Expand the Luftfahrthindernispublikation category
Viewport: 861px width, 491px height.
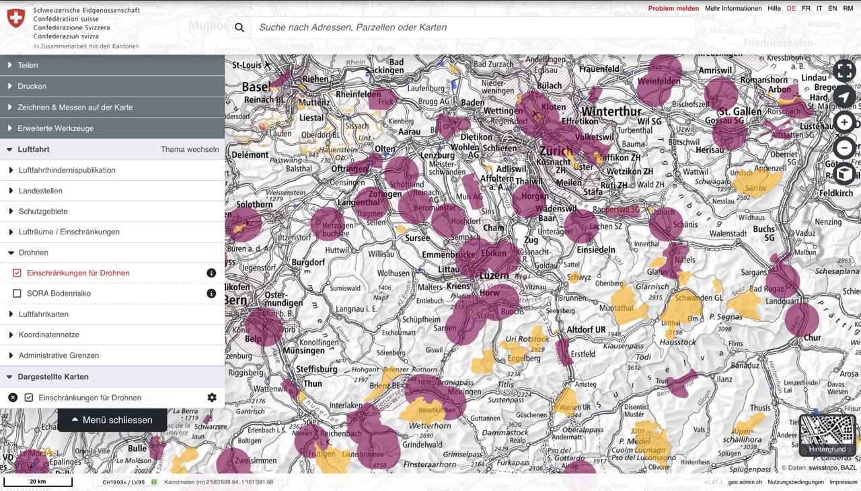pos(67,170)
